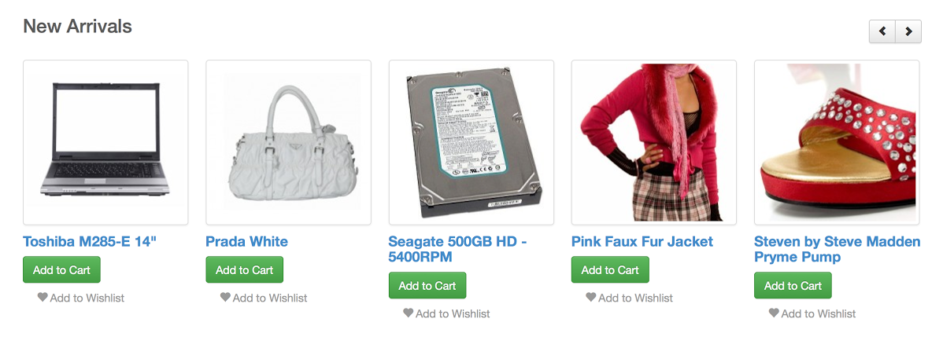Click the Toshiba laptop product image

pos(105,142)
